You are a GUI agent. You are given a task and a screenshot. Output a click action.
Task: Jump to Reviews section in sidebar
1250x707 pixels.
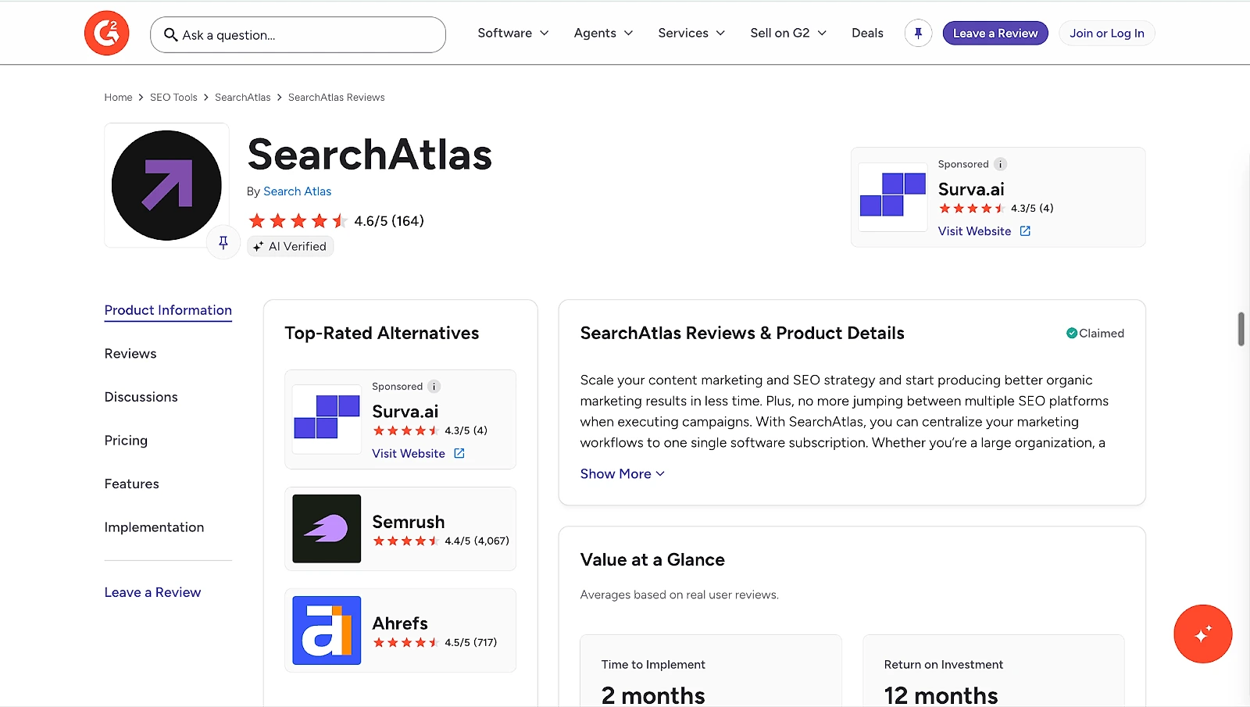click(130, 354)
